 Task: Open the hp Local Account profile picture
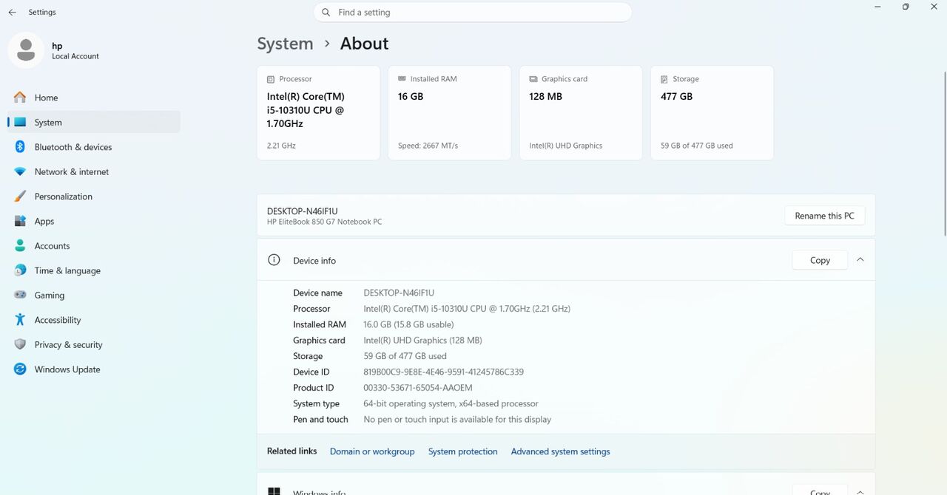click(26, 50)
